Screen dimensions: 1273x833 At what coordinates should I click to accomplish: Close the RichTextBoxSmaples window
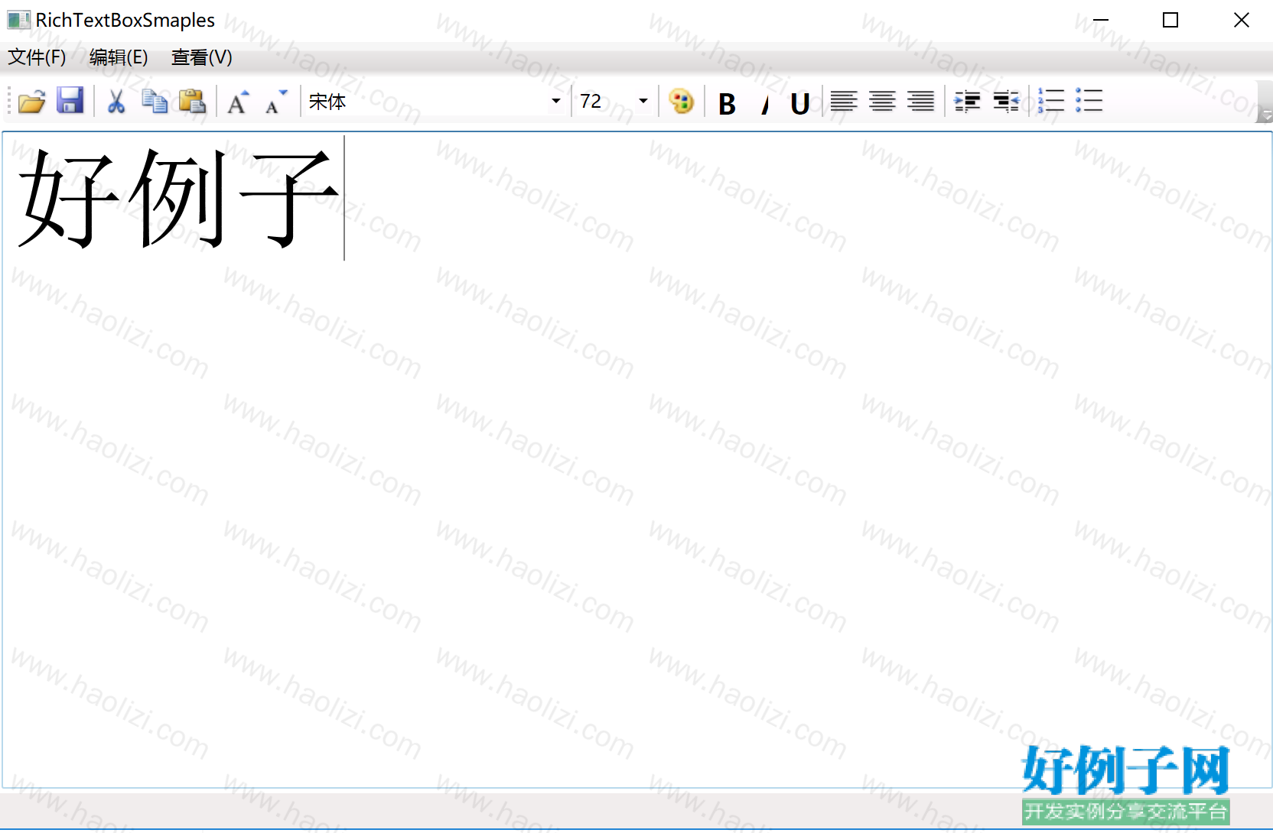pos(1241,20)
